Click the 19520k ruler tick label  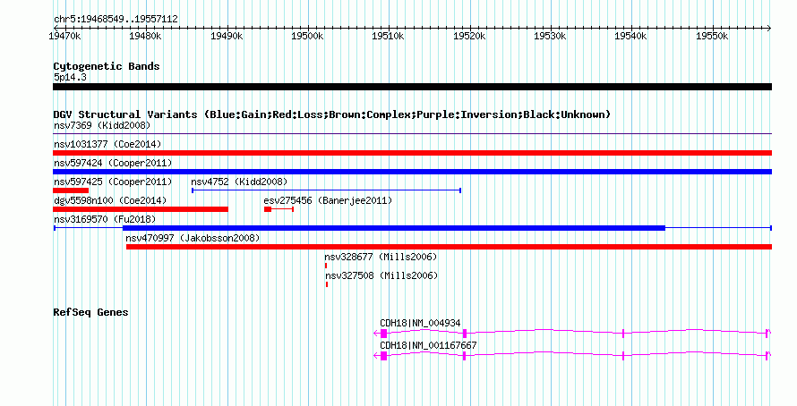click(x=469, y=36)
